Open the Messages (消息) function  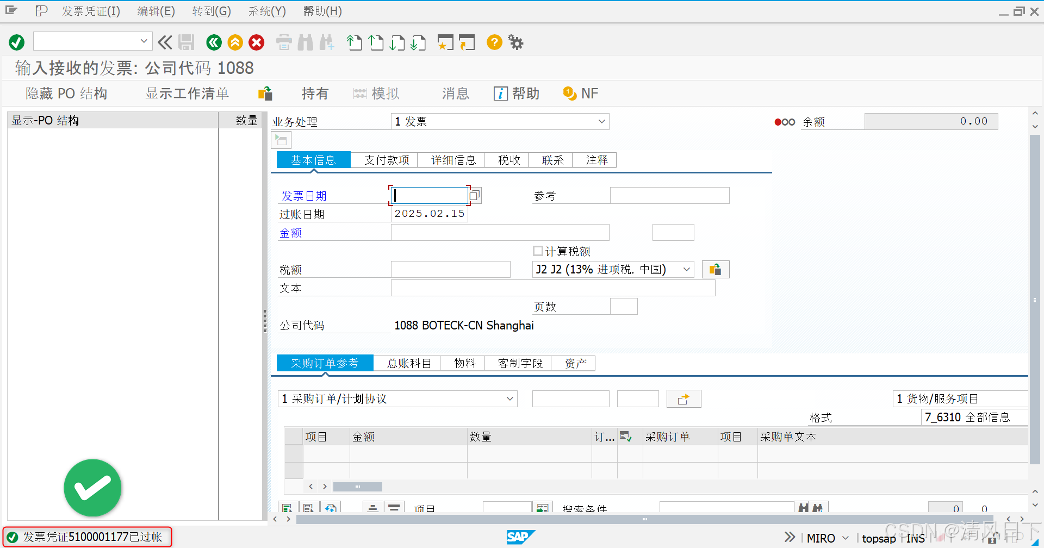pos(455,94)
